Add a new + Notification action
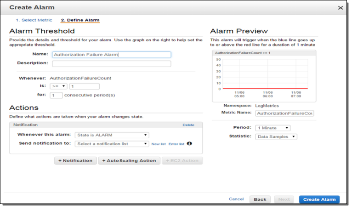Image resolution: width=352 pixels, height=209 pixels. pos(75,161)
